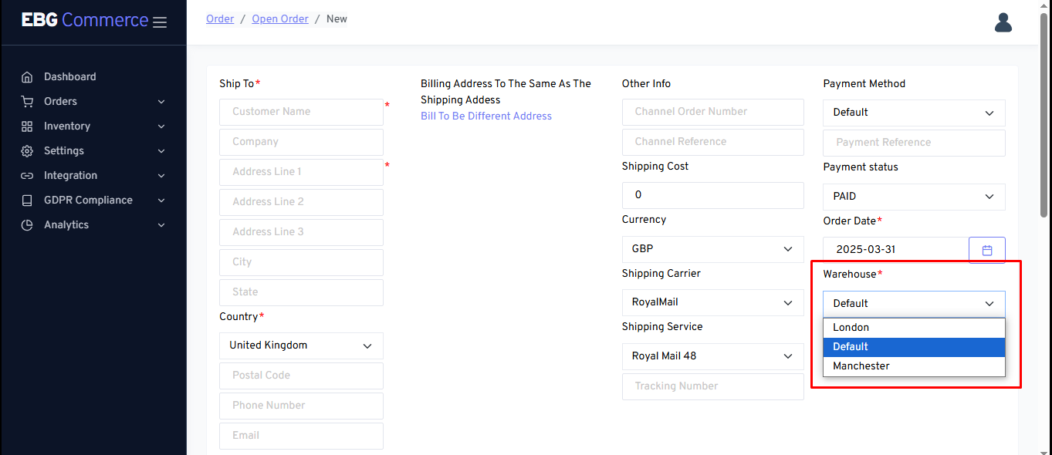Click the Settings gear icon
This screenshot has height=455, width=1052.
(x=27, y=151)
